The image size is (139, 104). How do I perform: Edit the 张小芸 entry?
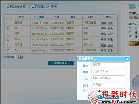coord(103,39)
